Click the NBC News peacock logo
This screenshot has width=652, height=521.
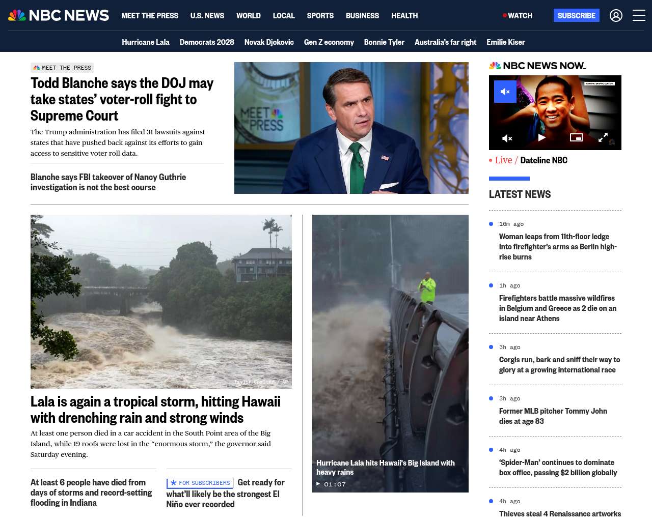[59, 15]
